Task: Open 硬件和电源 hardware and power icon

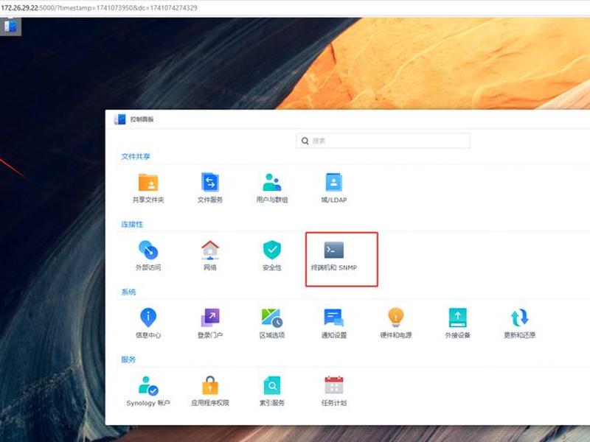Action: (396, 318)
